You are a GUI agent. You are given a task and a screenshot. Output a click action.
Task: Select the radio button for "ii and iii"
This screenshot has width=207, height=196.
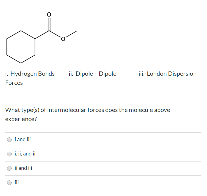[9, 168]
